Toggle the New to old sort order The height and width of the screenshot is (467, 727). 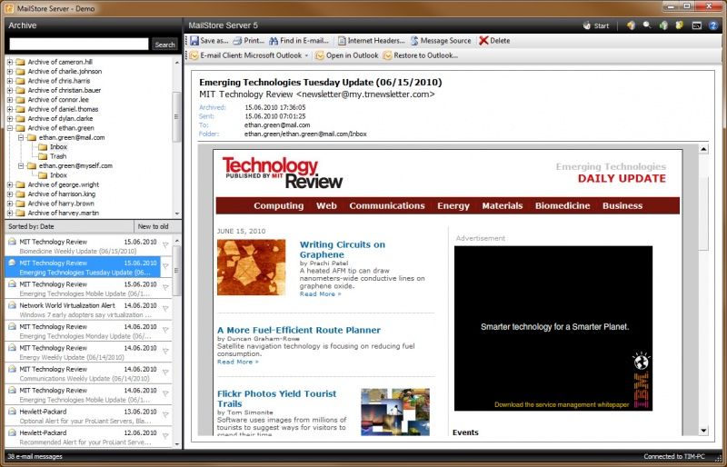[157, 227]
